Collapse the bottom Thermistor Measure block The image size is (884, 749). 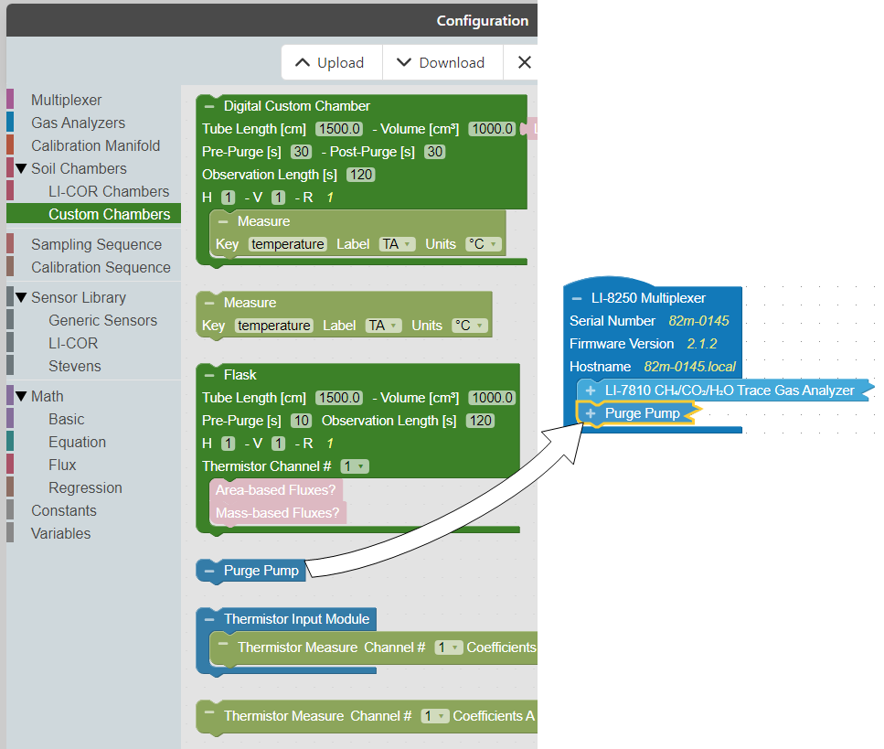tap(209, 712)
